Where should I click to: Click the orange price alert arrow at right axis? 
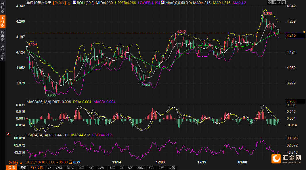point(304,31)
